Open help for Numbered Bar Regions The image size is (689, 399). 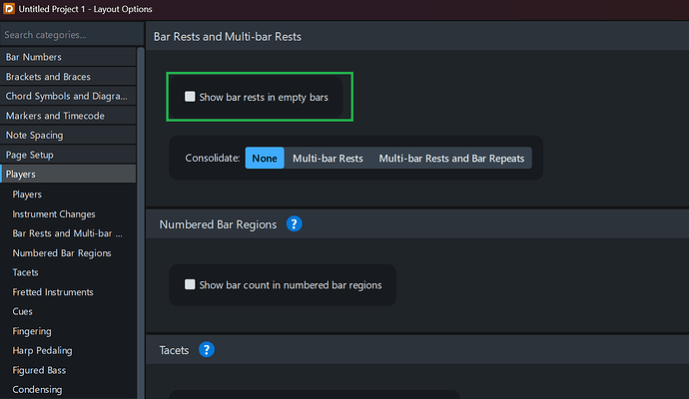(x=295, y=224)
